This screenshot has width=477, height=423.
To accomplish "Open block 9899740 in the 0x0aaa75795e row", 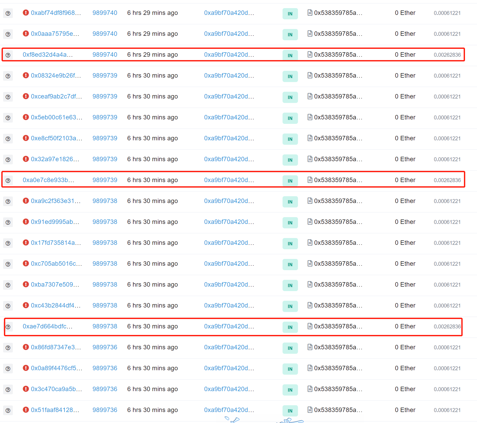I will tap(105, 34).
